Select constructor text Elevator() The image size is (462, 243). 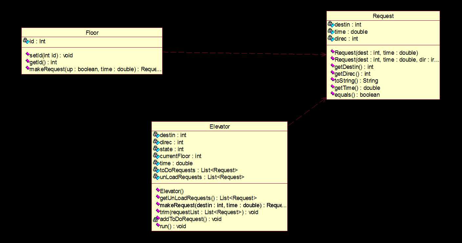pos(172,191)
